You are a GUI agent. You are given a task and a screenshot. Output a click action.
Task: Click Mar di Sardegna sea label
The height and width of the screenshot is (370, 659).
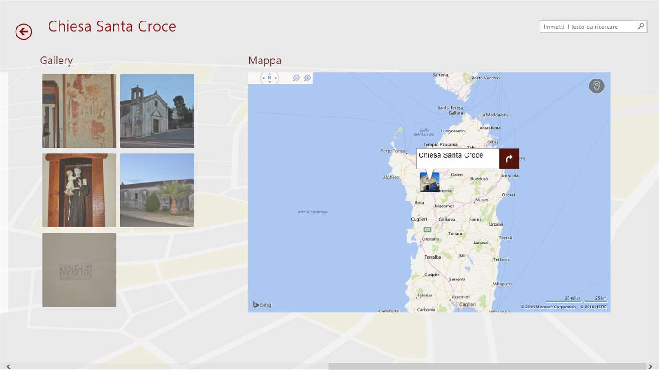[313, 212]
